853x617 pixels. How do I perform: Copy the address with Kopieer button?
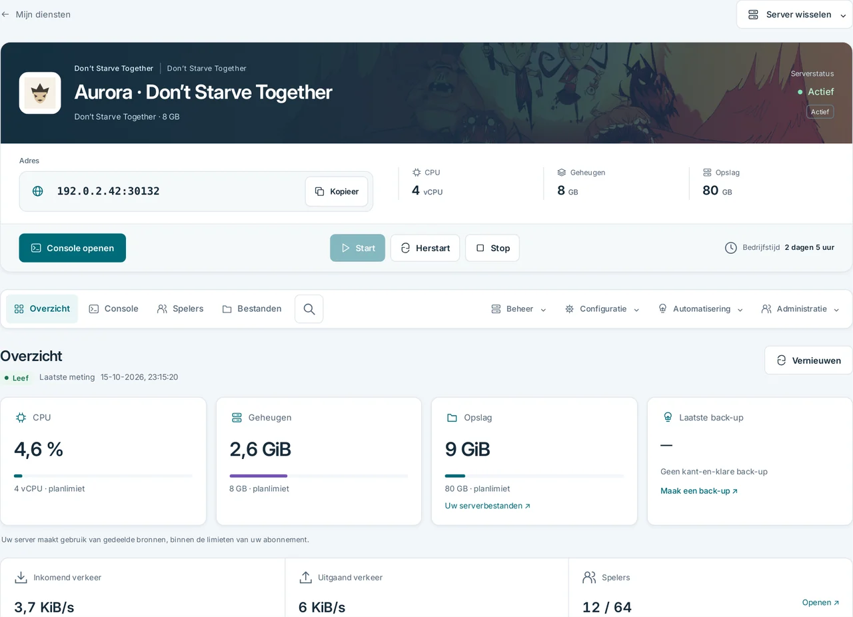click(337, 191)
